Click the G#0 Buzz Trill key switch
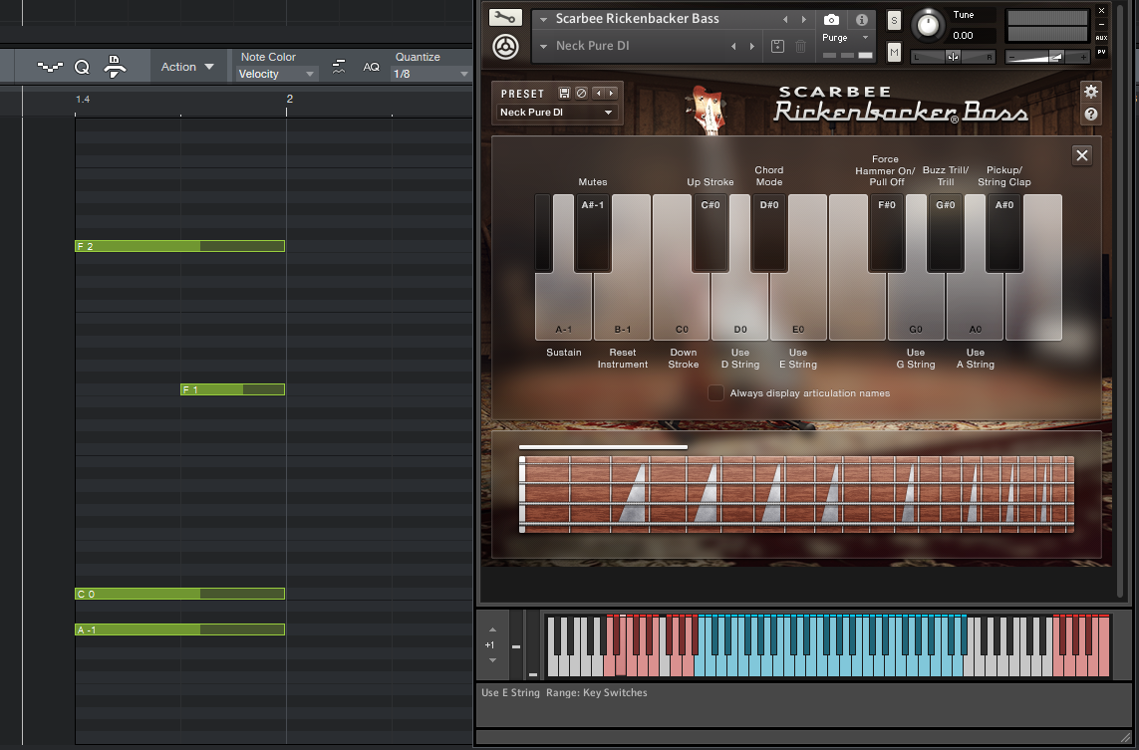1139x750 pixels. 946,232
